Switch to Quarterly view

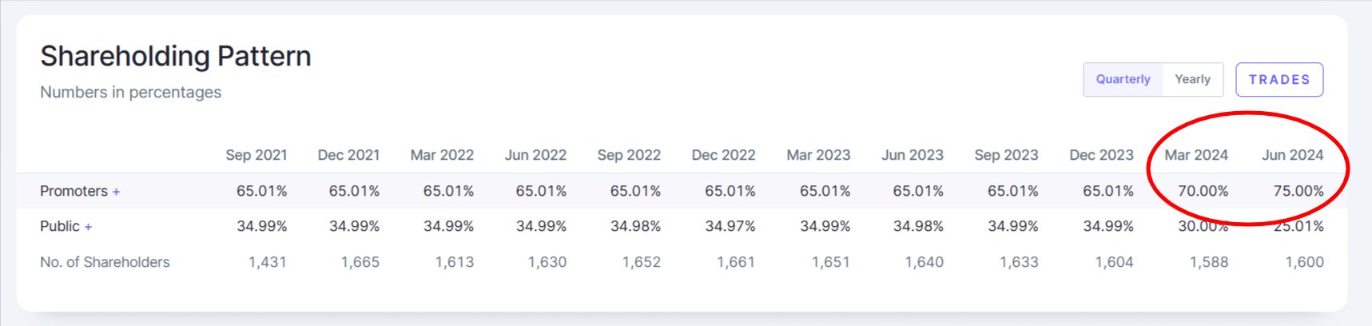click(x=1123, y=80)
